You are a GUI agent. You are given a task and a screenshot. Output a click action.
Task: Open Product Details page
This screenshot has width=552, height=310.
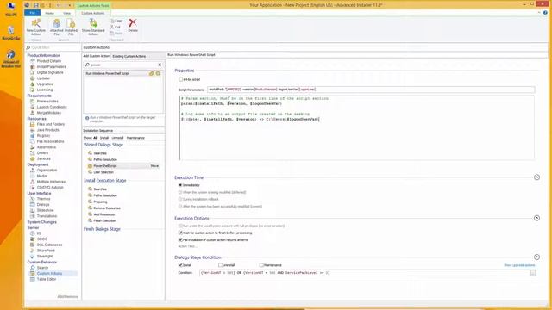tap(49, 61)
